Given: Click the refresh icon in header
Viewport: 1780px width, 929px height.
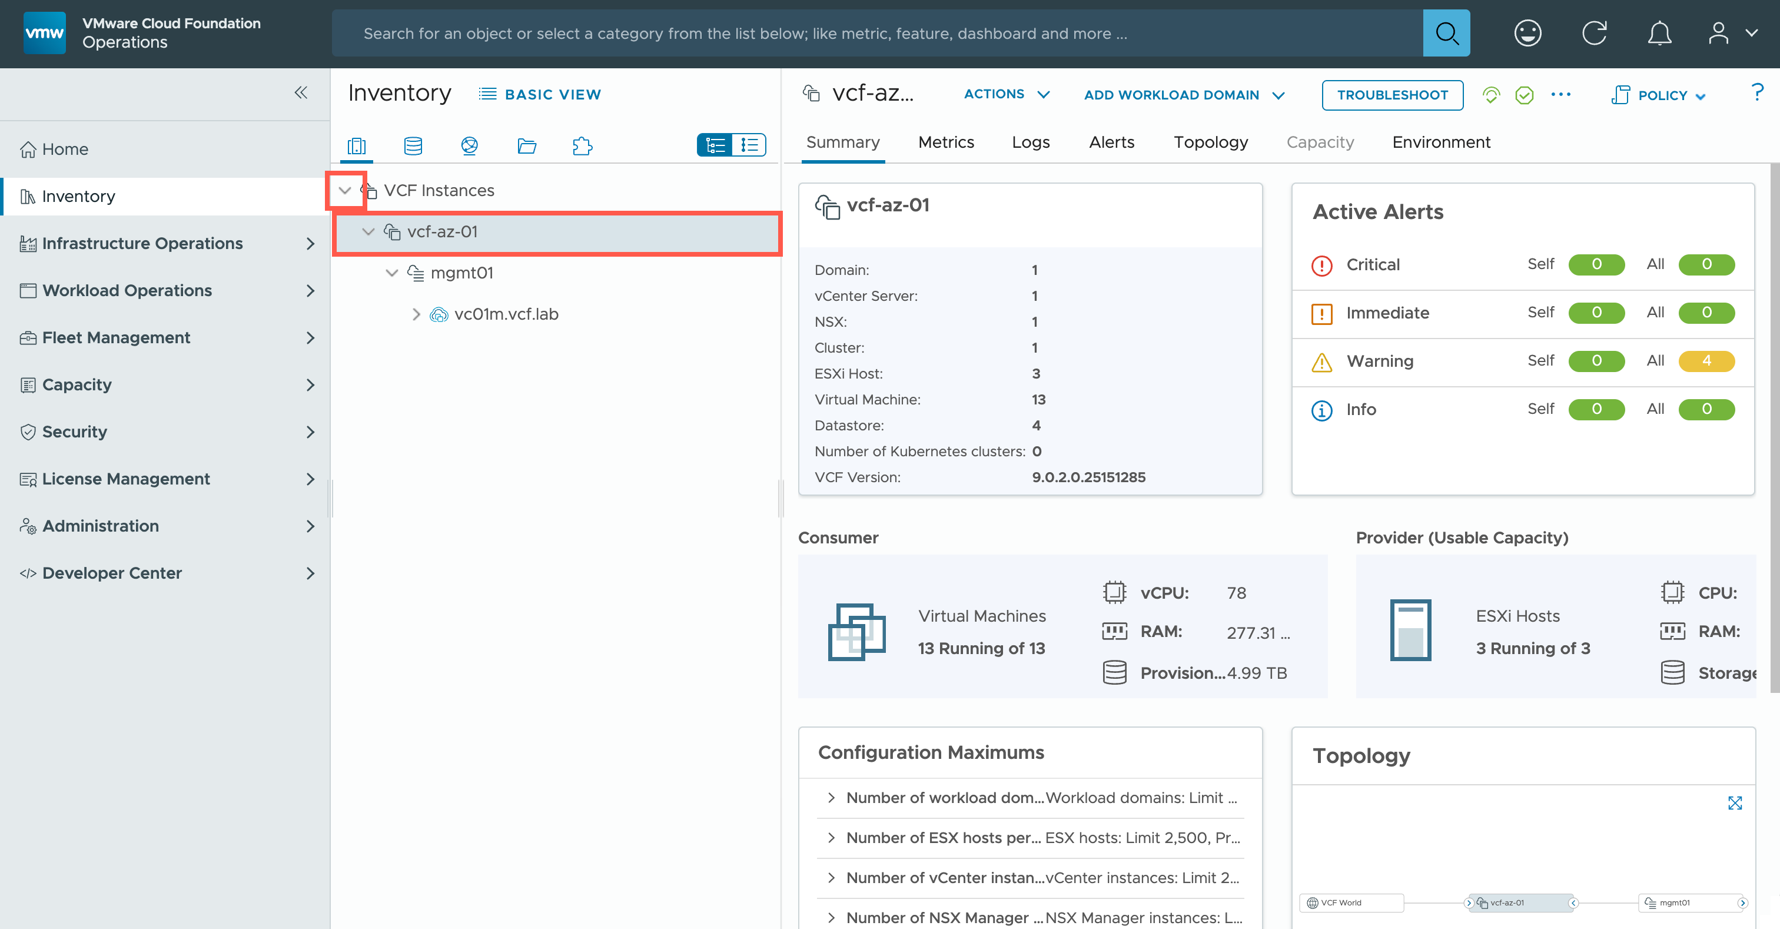Looking at the screenshot, I should click(1594, 33).
